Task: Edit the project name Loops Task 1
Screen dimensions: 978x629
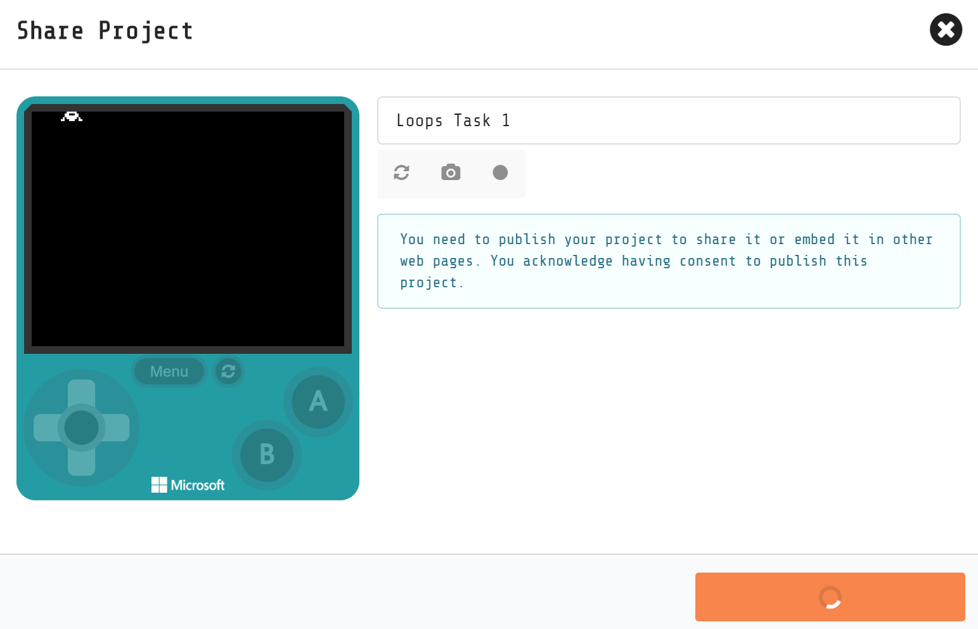Action: pyautogui.click(x=669, y=120)
